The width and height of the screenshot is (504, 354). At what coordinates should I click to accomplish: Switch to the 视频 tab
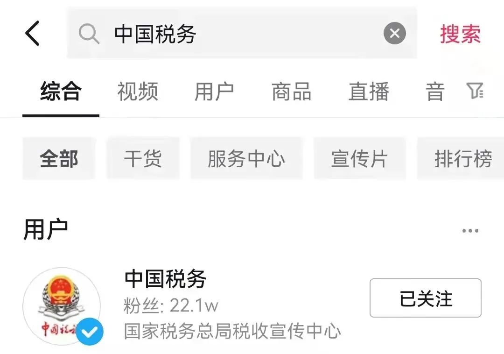pos(138,92)
